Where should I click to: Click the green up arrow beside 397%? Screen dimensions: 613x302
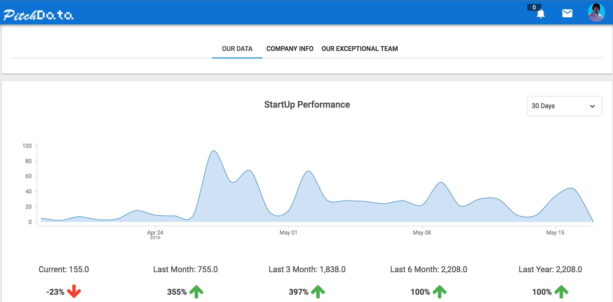(318, 292)
